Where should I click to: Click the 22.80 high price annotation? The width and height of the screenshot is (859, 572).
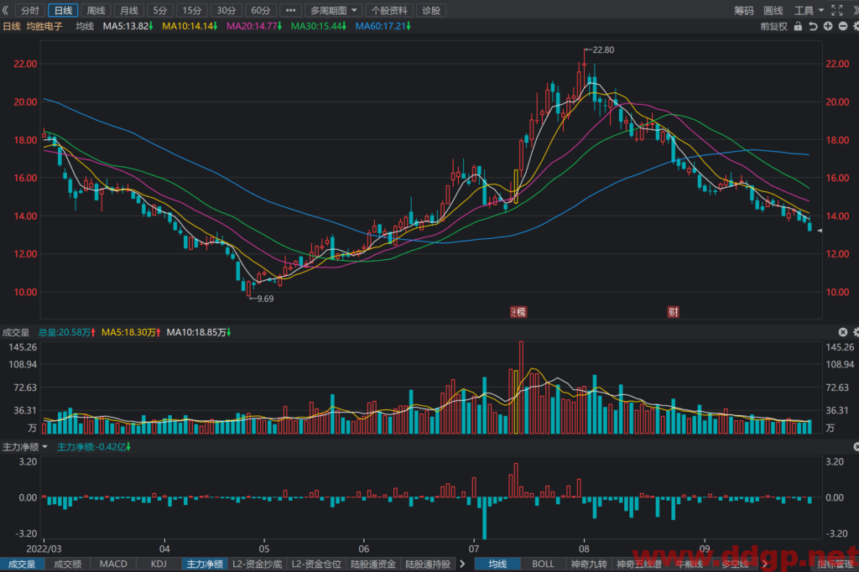[x=599, y=49]
